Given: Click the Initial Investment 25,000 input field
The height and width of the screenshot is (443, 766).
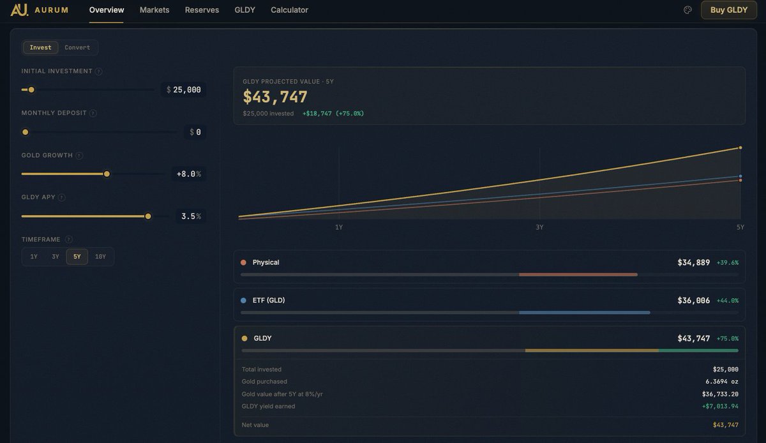Looking at the screenshot, I should point(184,90).
